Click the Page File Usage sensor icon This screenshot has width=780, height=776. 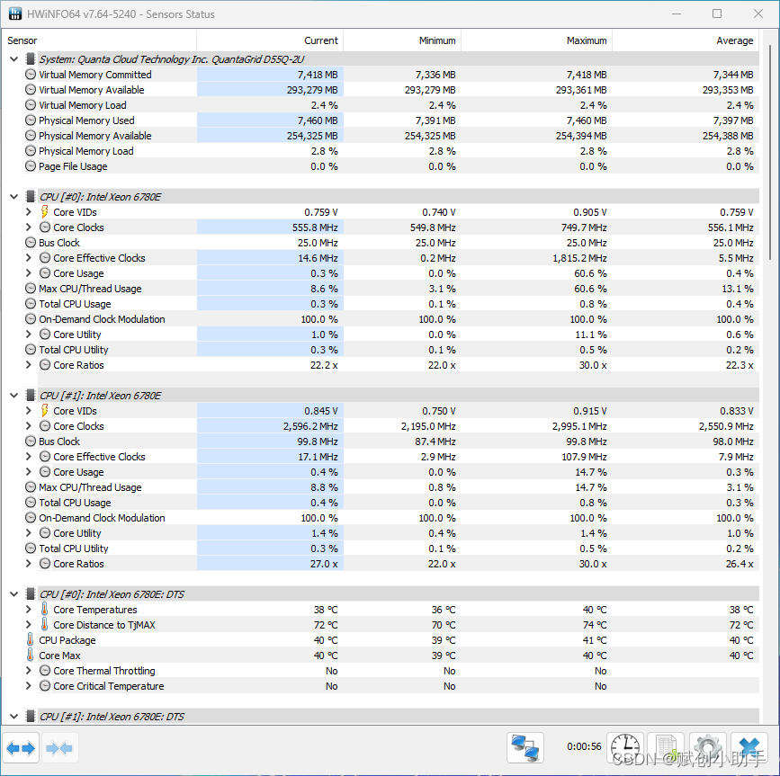31,166
